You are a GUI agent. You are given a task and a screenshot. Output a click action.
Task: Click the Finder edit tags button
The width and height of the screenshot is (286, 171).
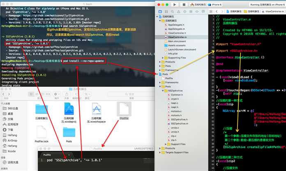77,94
